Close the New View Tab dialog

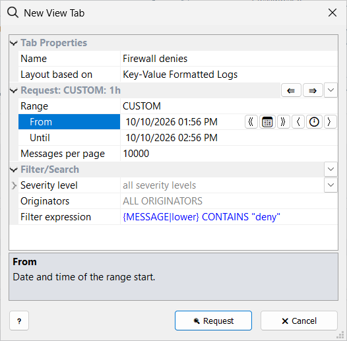332,13
